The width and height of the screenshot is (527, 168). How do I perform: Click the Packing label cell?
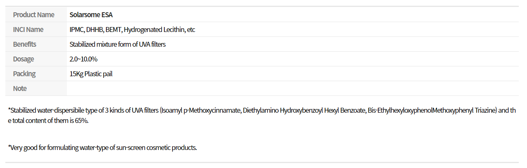(36, 74)
